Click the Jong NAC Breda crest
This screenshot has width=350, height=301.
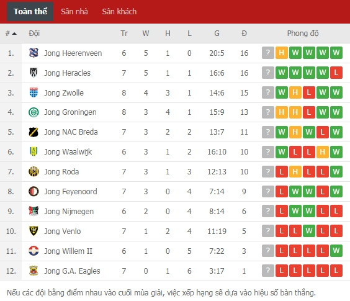click(34, 132)
